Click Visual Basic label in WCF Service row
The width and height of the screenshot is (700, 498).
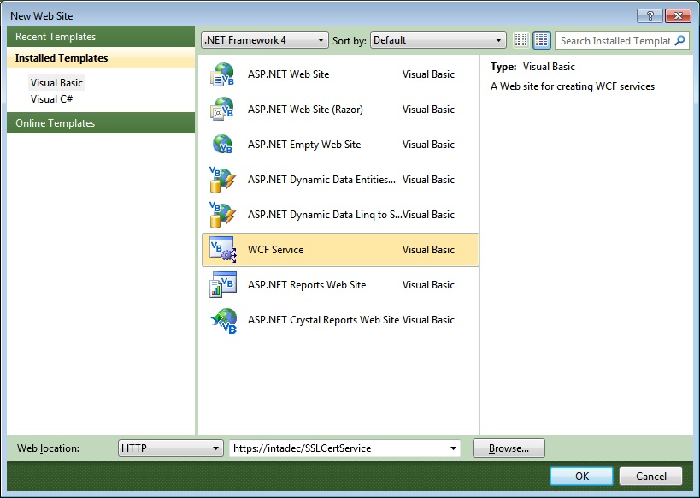pos(428,250)
